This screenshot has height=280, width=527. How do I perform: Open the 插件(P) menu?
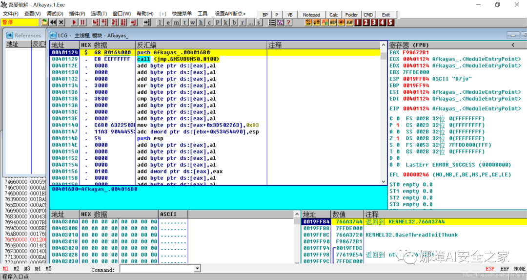[77, 14]
